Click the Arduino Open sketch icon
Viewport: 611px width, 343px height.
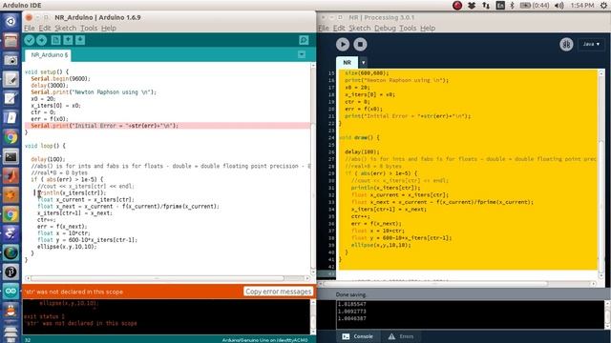(x=68, y=40)
